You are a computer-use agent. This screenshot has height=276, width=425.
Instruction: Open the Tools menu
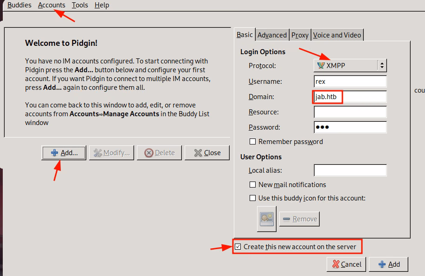coord(80,5)
